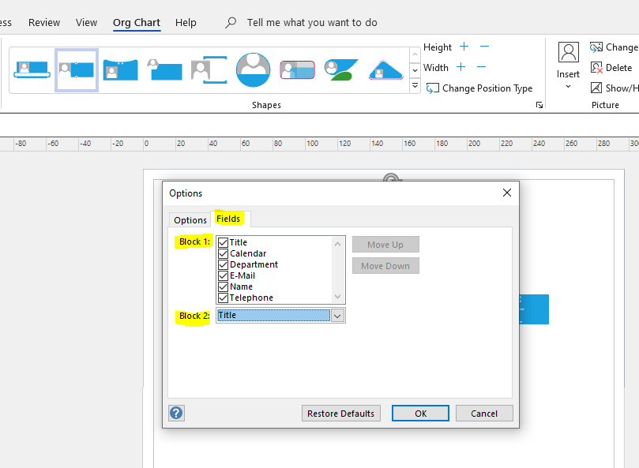Select the triangular Pyramid shape style

(385, 69)
